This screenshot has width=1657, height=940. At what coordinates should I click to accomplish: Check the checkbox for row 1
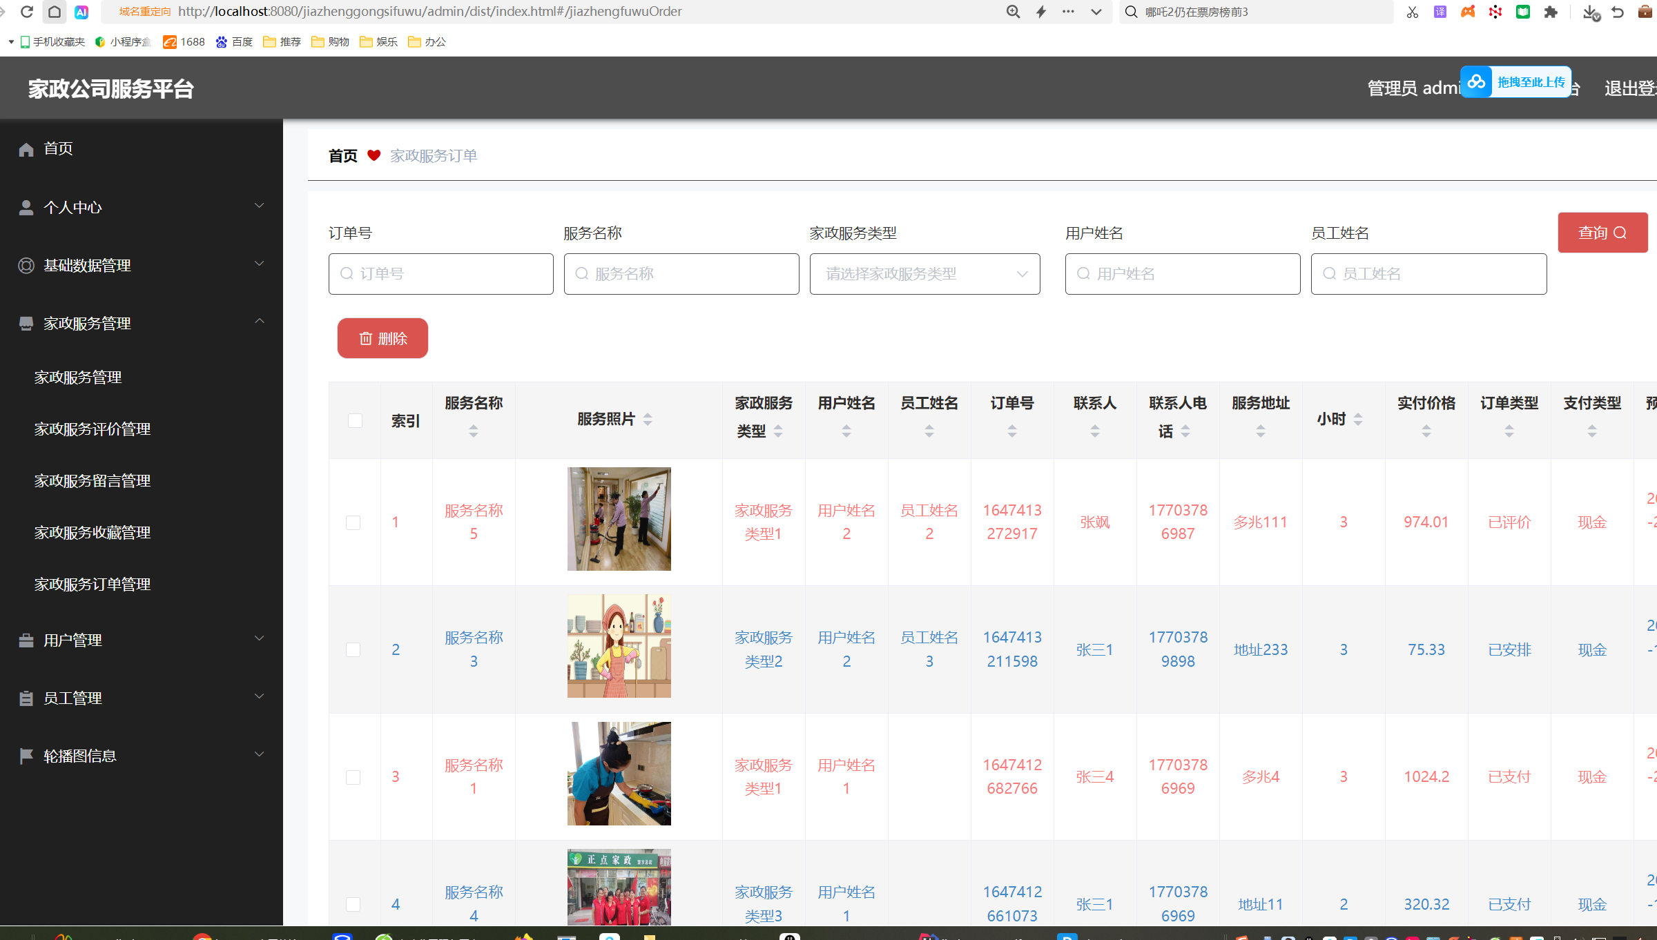click(x=353, y=522)
